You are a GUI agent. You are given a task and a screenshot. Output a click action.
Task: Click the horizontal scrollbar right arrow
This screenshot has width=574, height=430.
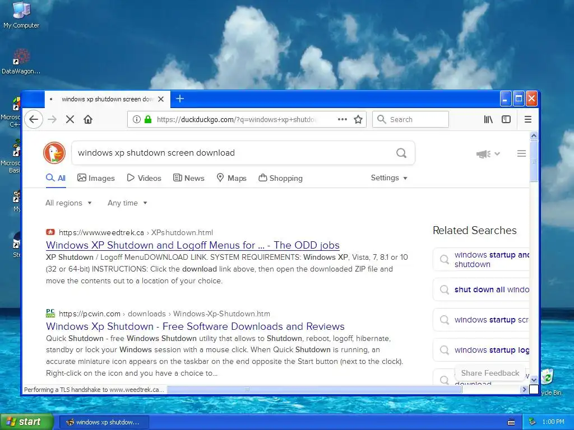tap(524, 390)
